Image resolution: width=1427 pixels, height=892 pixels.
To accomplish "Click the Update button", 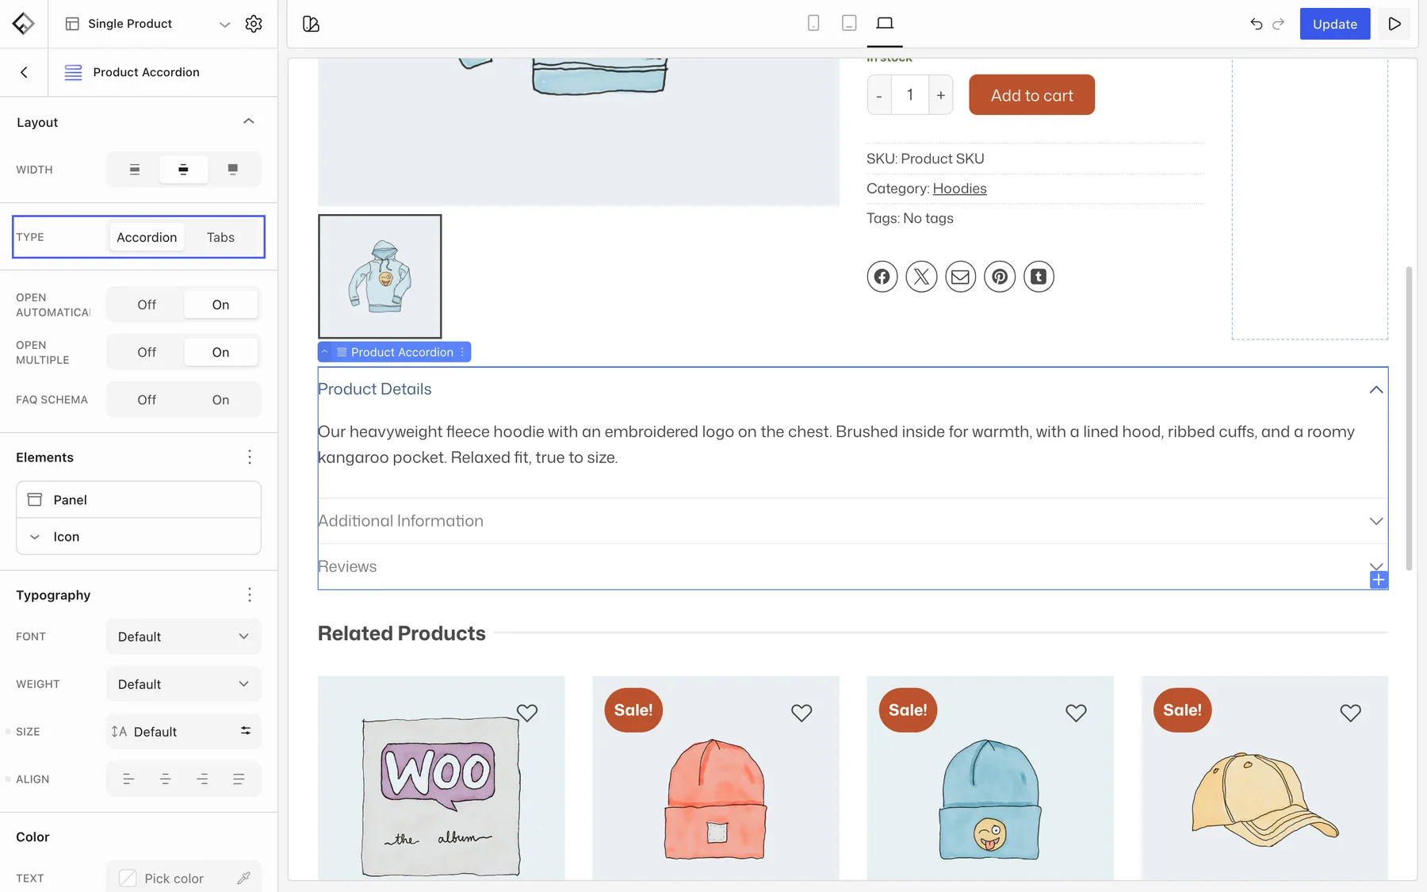I will pyautogui.click(x=1335, y=24).
